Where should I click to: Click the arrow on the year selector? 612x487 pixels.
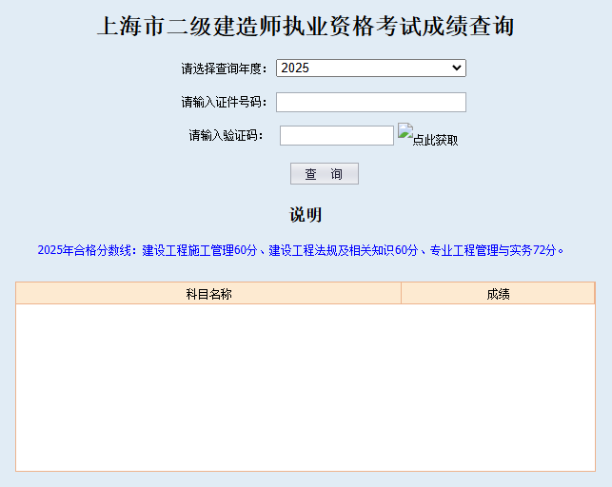pyautogui.click(x=458, y=68)
